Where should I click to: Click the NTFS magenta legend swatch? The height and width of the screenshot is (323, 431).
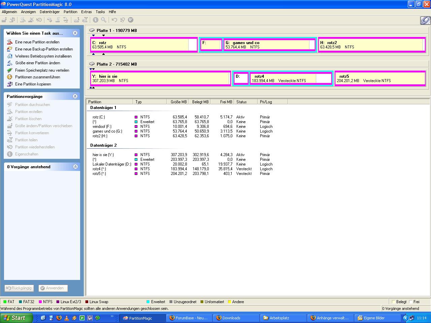(40, 302)
